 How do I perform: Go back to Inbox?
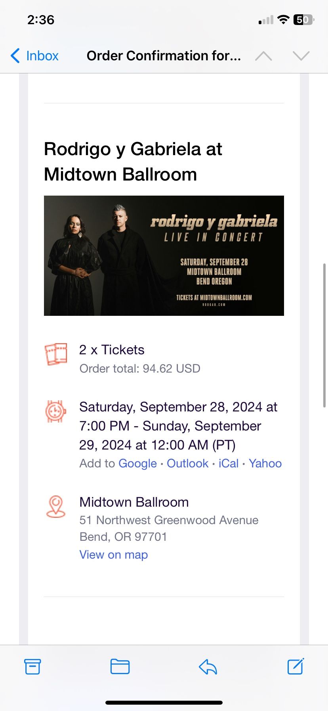(34, 56)
